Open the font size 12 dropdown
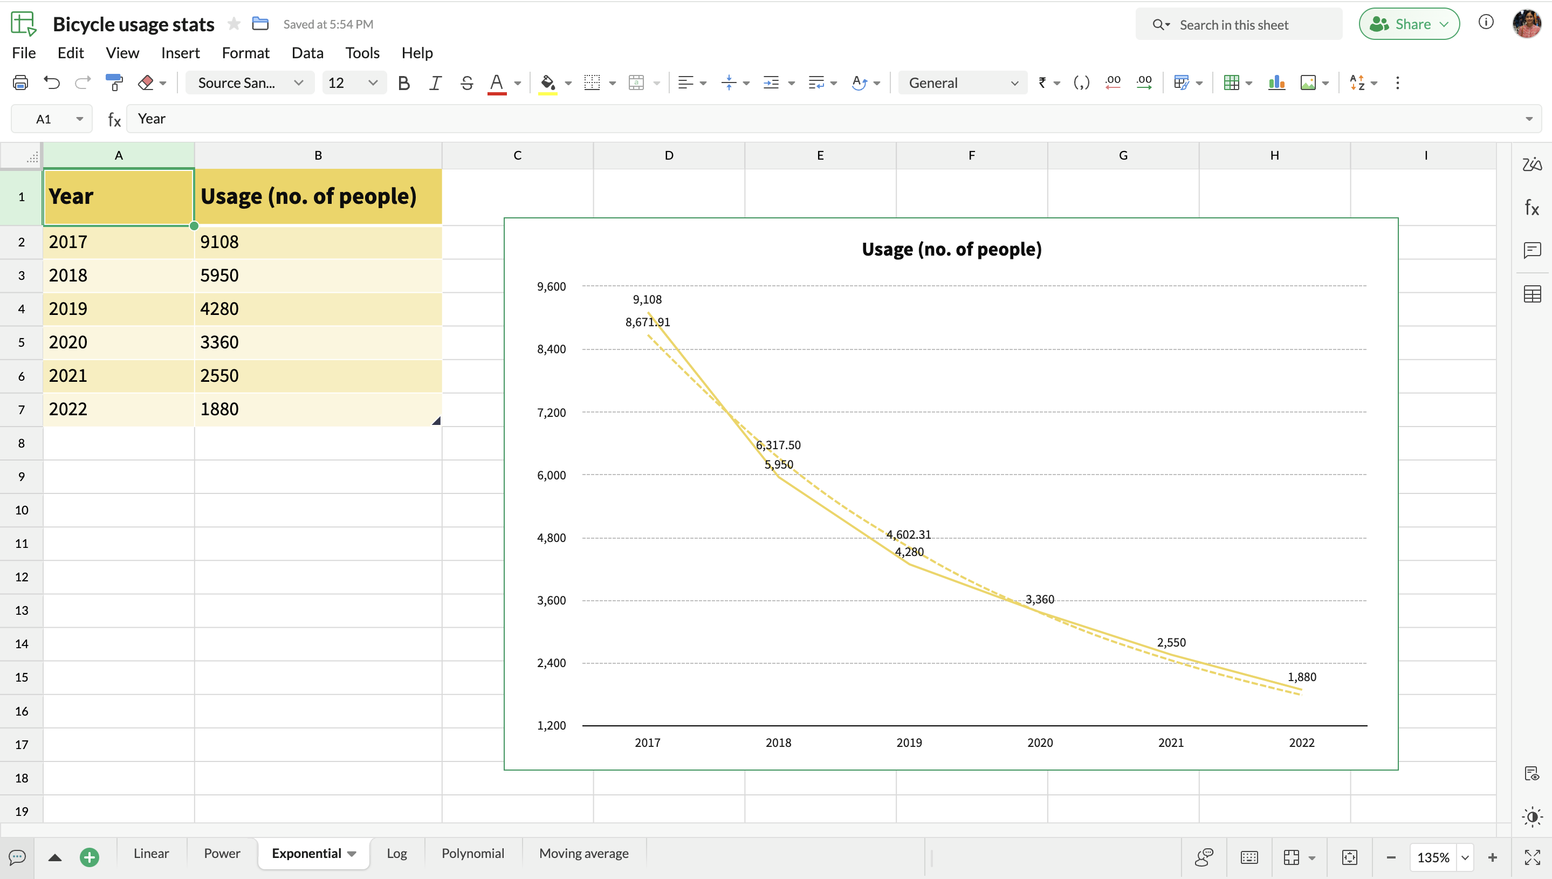 [353, 83]
